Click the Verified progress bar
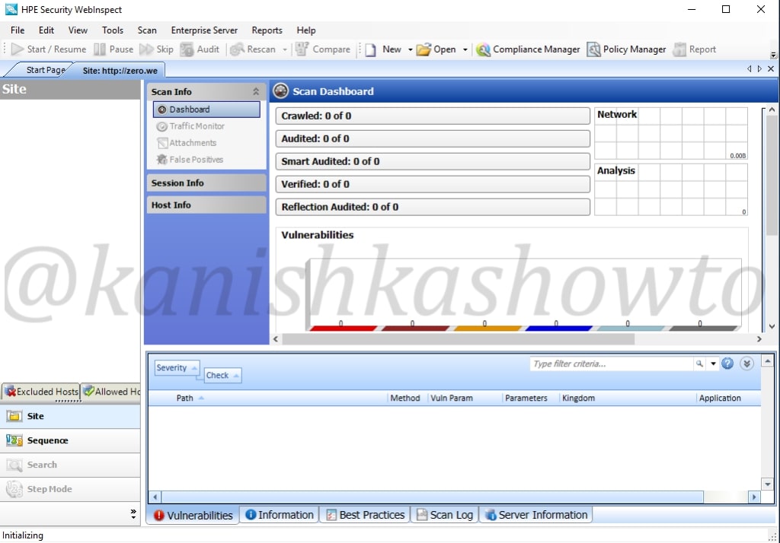This screenshot has height=543, width=780. 433,184
